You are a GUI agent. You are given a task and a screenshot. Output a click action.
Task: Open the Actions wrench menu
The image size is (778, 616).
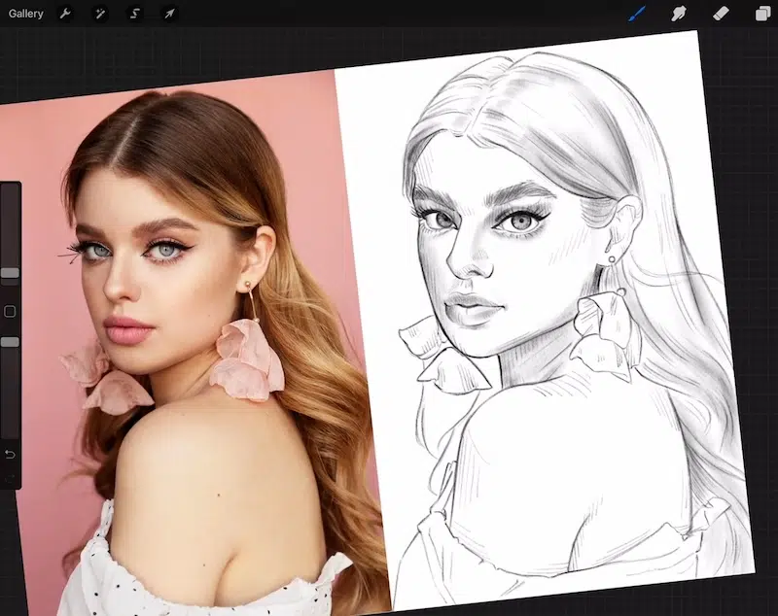coord(65,14)
